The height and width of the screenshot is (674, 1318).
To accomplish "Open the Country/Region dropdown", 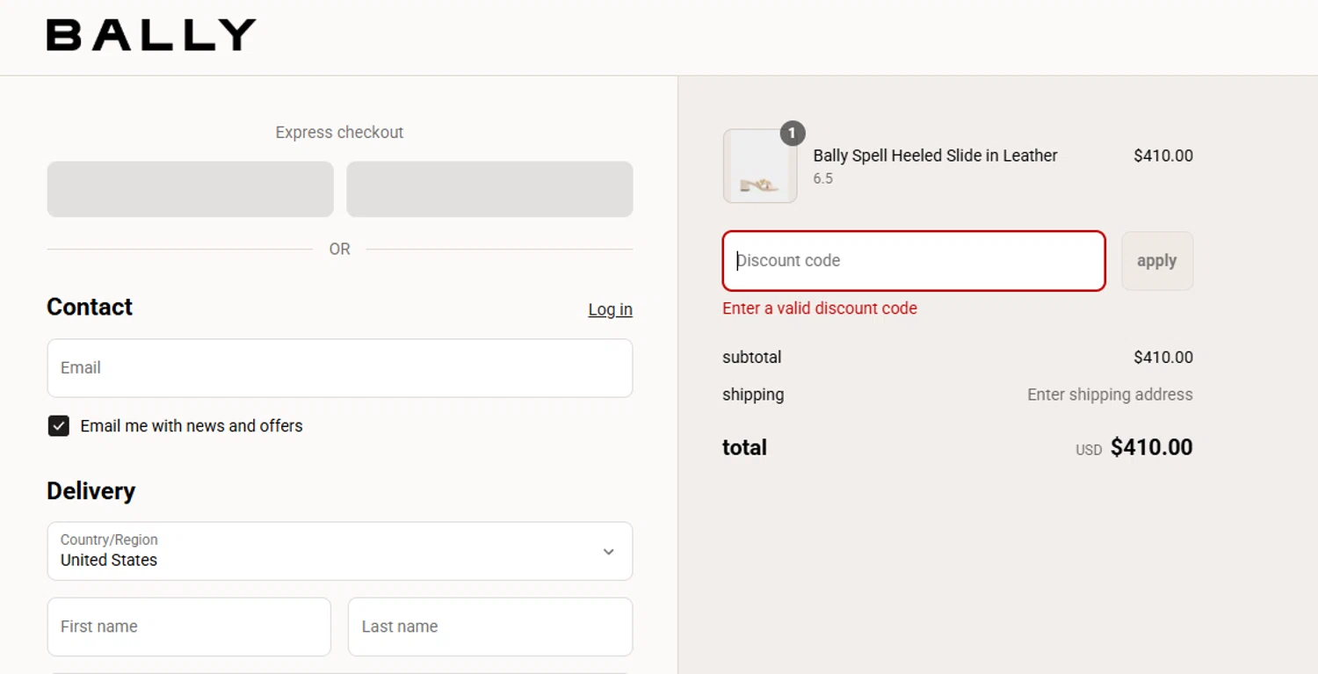I will tap(340, 551).
